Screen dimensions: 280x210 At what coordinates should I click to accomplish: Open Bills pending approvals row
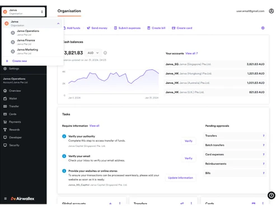coord(235,173)
